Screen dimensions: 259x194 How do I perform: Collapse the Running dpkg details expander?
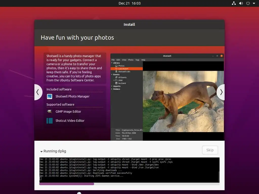click(x=41, y=151)
